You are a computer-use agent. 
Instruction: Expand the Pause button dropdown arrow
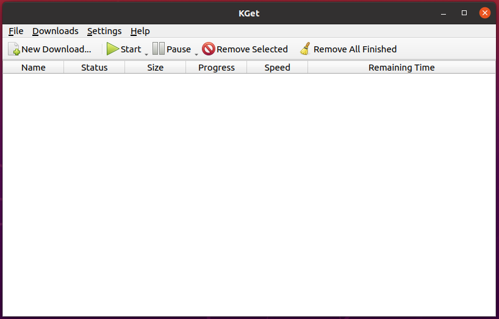coord(196,55)
